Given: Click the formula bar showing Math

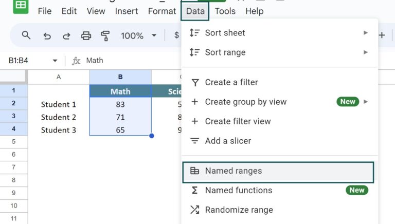Looking at the screenshot, I should [x=95, y=61].
